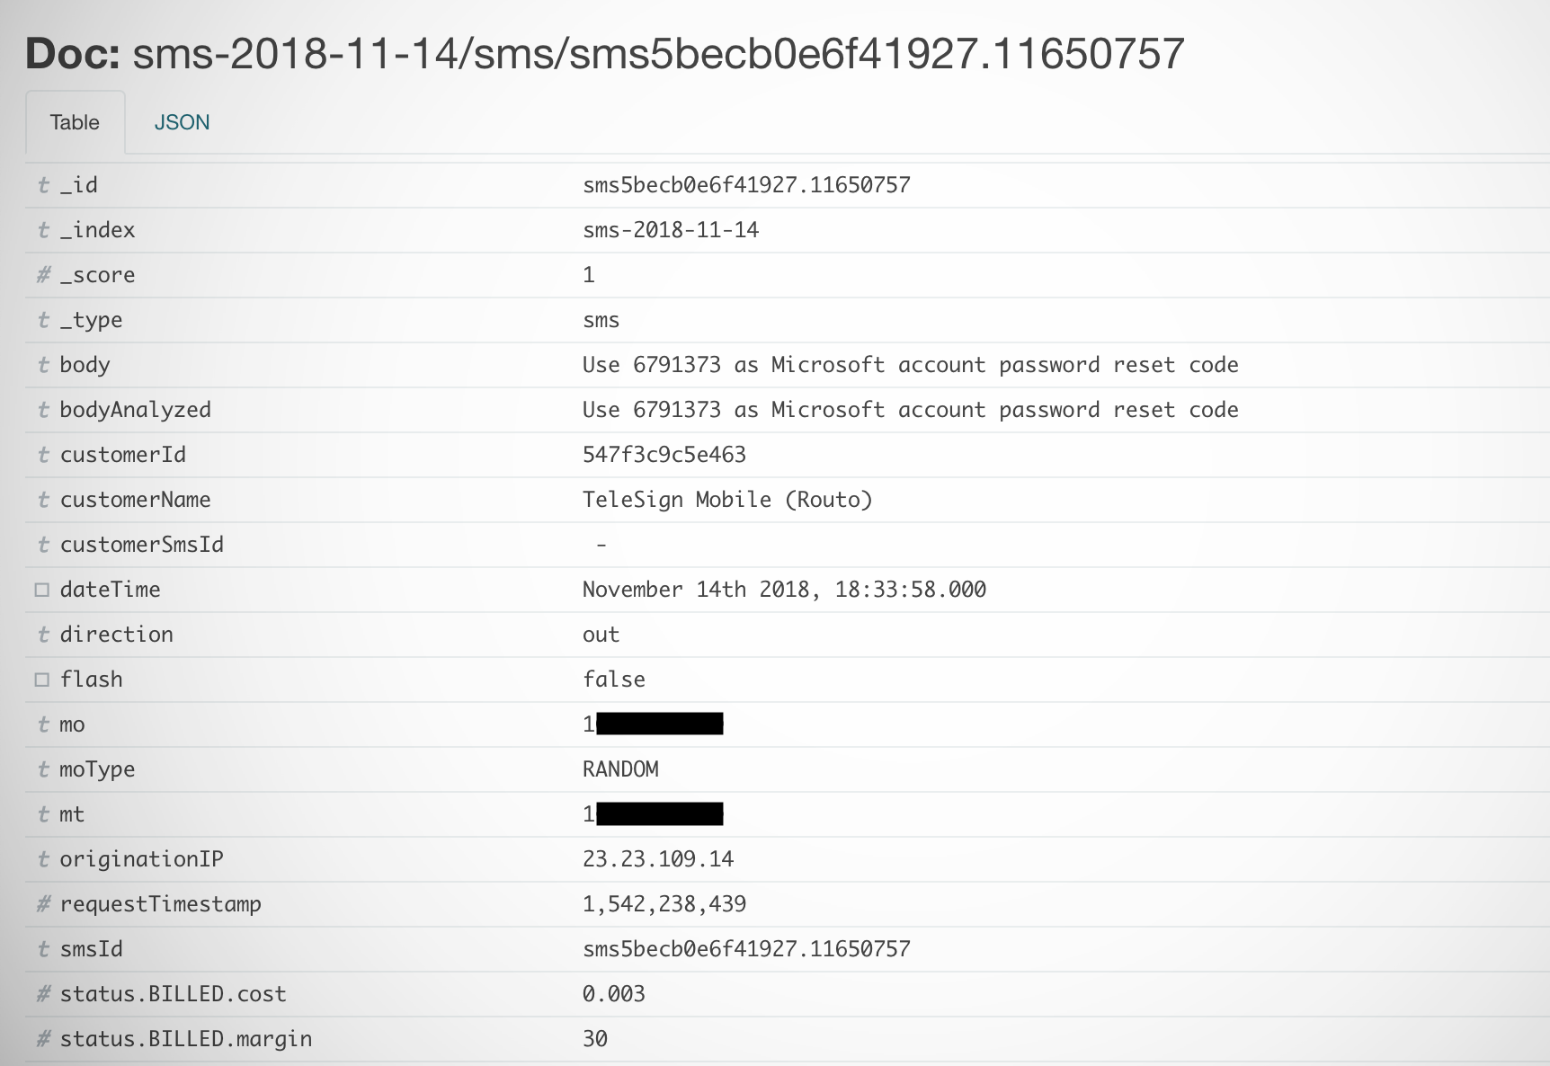Click the number icon beside status.BILLED.cost

tap(43, 994)
